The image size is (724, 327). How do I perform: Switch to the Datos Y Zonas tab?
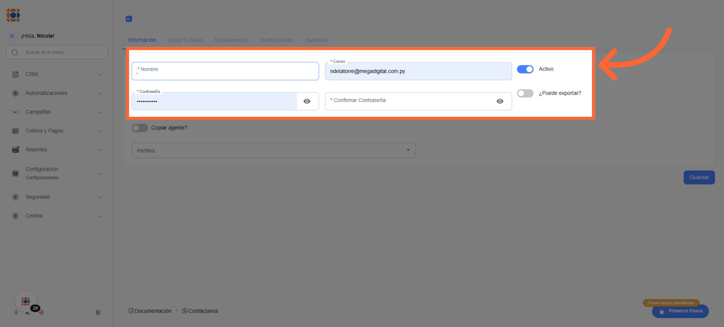pyautogui.click(x=185, y=40)
